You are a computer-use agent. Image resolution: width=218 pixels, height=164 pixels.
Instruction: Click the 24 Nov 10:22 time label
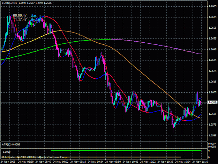click(148, 162)
